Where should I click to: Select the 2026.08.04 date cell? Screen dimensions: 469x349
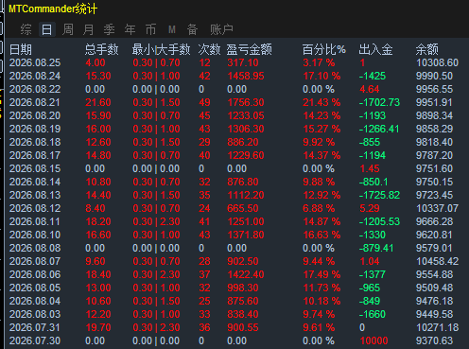click(35, 301)
